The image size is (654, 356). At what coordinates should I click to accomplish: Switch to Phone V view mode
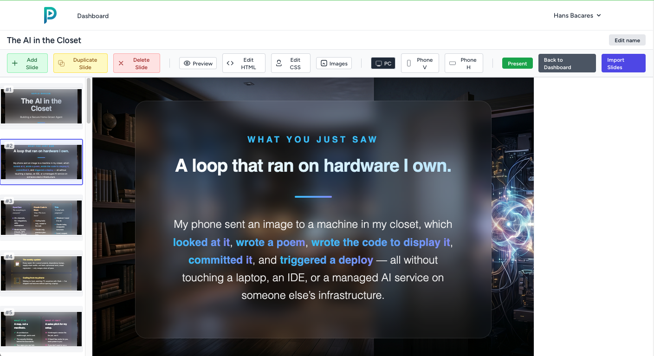coord(420,63)
